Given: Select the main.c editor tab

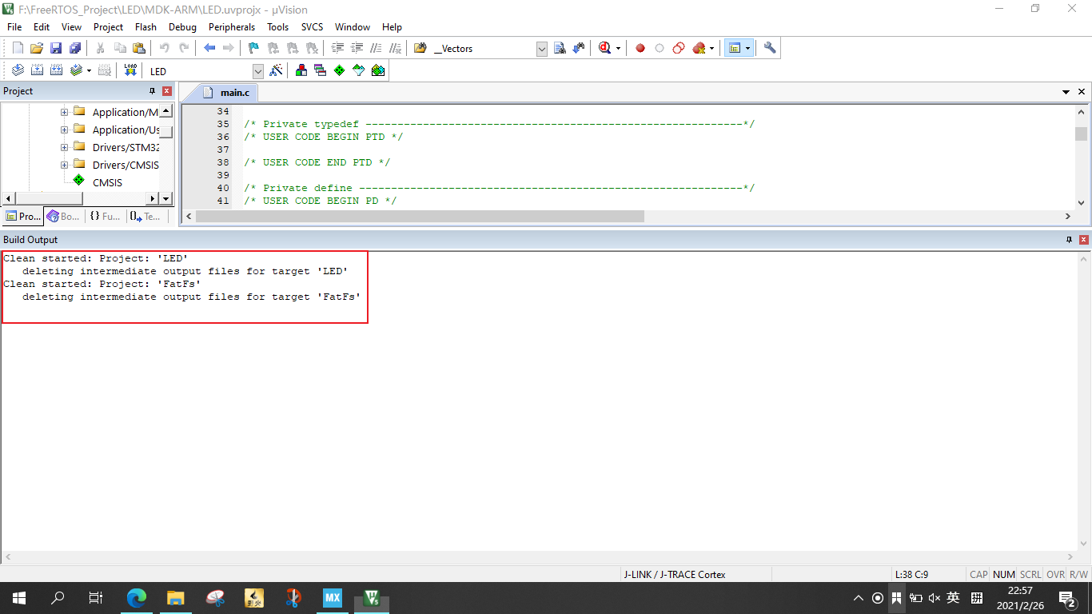Looking at the screenshot, I should point(226,93).
